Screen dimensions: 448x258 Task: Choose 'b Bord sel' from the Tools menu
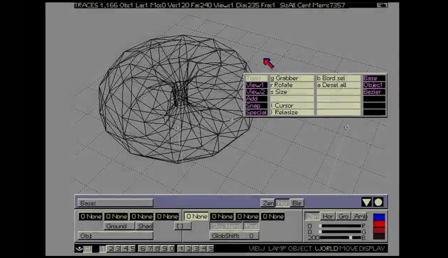click(x=338, y=78)
